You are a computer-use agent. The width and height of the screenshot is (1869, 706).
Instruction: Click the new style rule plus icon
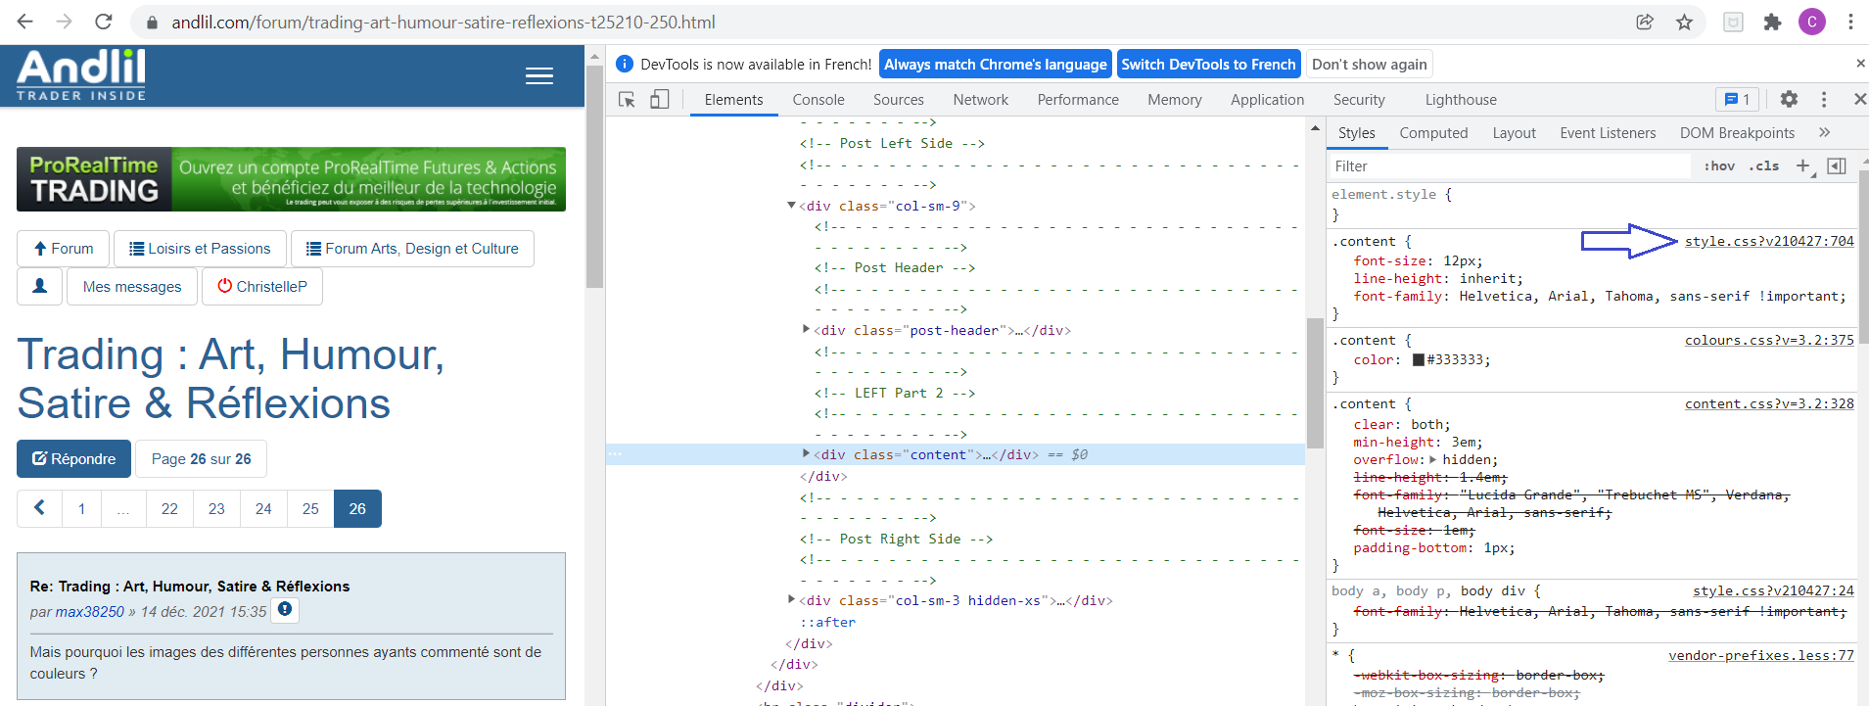pyautogui.click(x=1802, y=166)
